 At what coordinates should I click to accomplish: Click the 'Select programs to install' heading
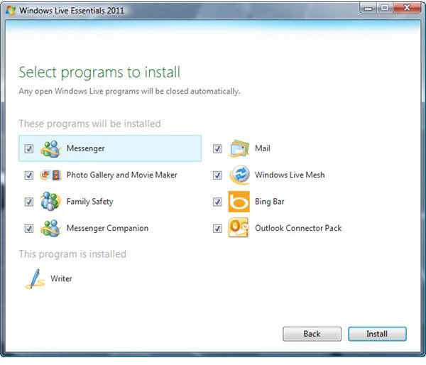point(99,72)
